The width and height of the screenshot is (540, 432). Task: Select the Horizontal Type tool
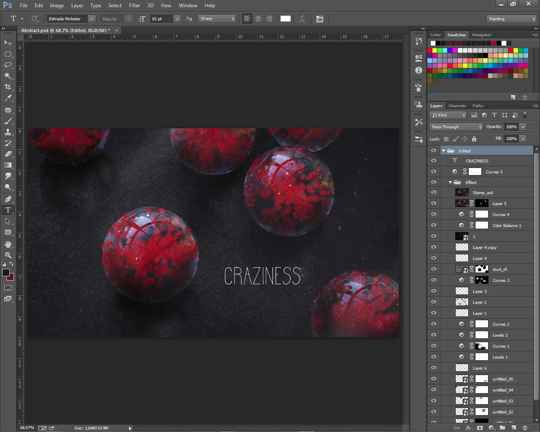pyautogui.click(x=8, y=210)
